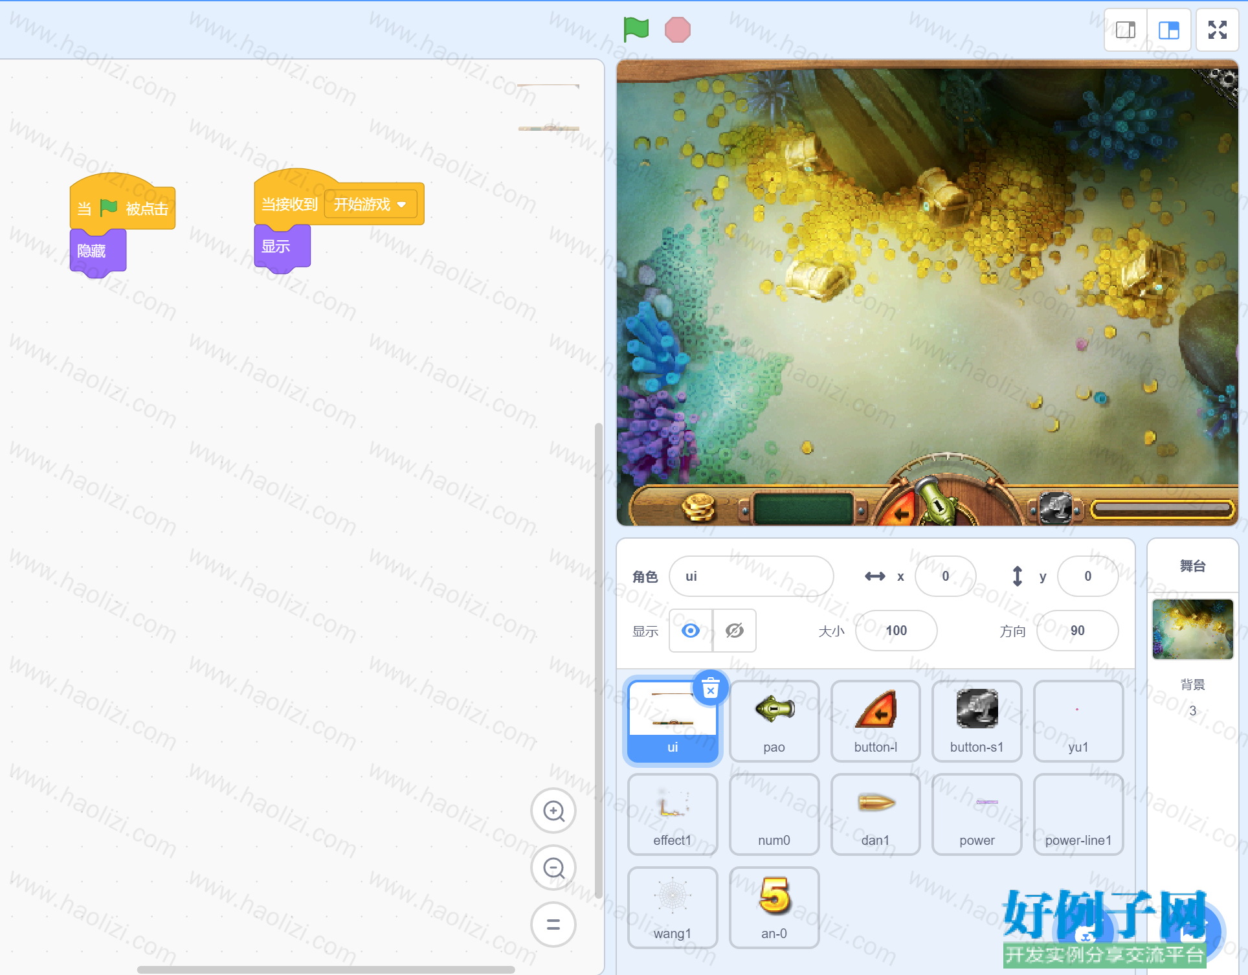Click the gold coins icon on stage
This screenshot has height=975, width=1248.
click(699, 508)
